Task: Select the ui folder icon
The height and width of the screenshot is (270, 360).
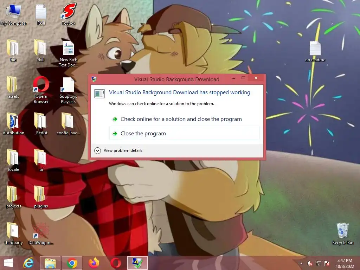Action: tap(41, 160)
